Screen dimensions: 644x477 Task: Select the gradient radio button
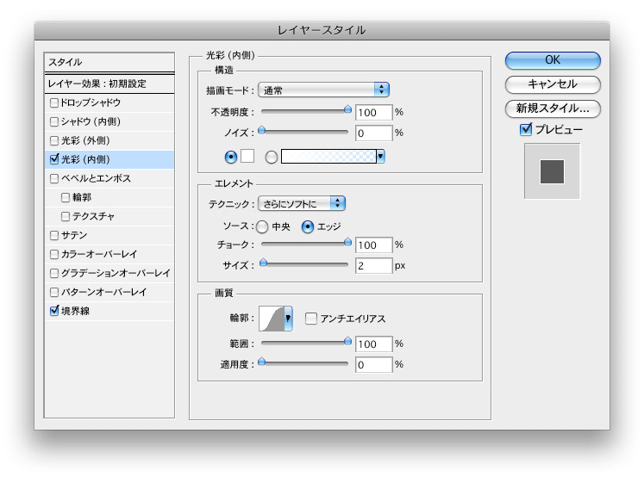(271, 157)
